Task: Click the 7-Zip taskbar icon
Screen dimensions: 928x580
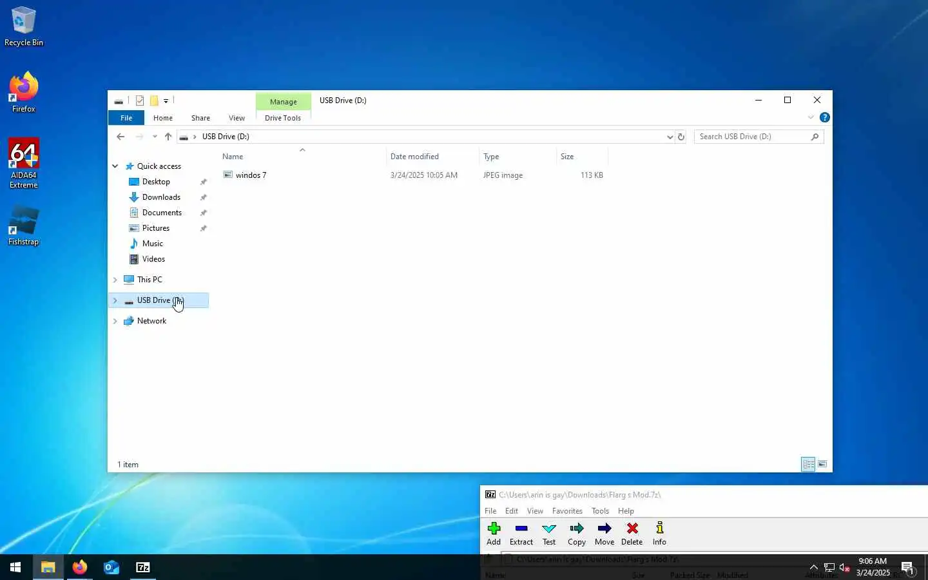Action: coord(143,567)
